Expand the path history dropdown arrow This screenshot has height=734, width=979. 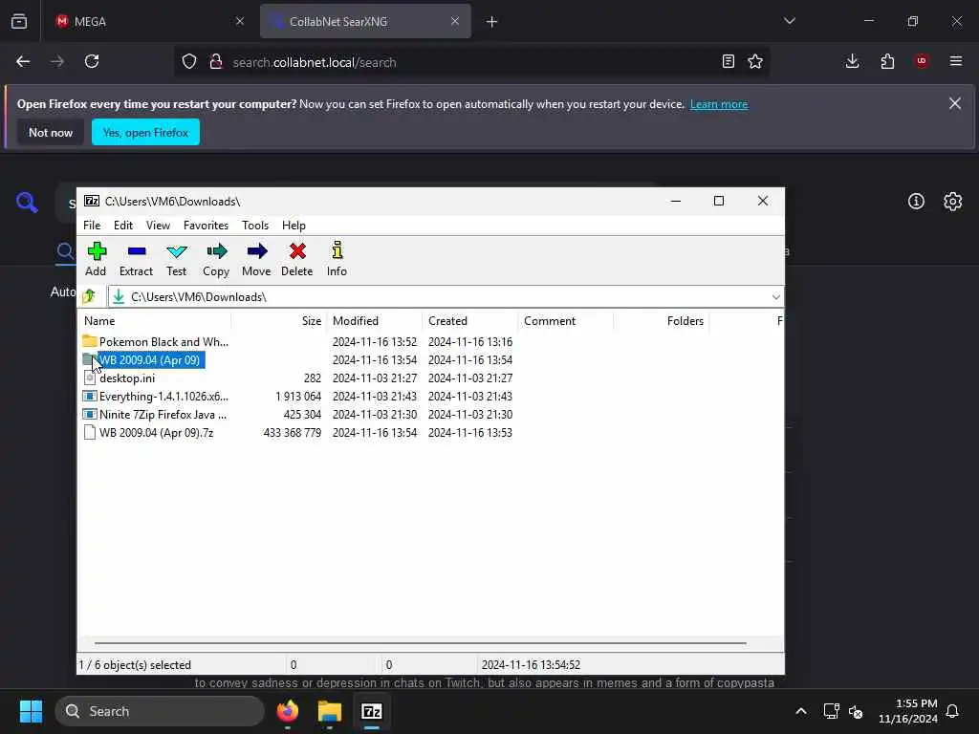point(775,297)
